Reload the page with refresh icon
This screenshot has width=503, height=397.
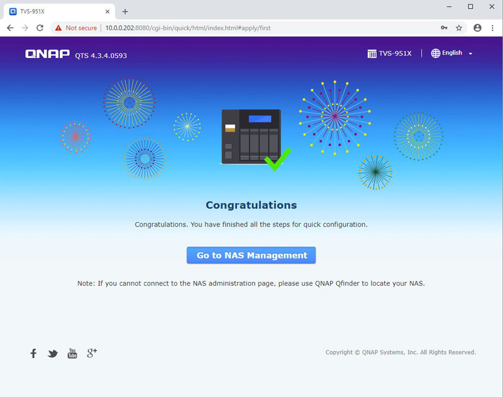pos(40,28)
